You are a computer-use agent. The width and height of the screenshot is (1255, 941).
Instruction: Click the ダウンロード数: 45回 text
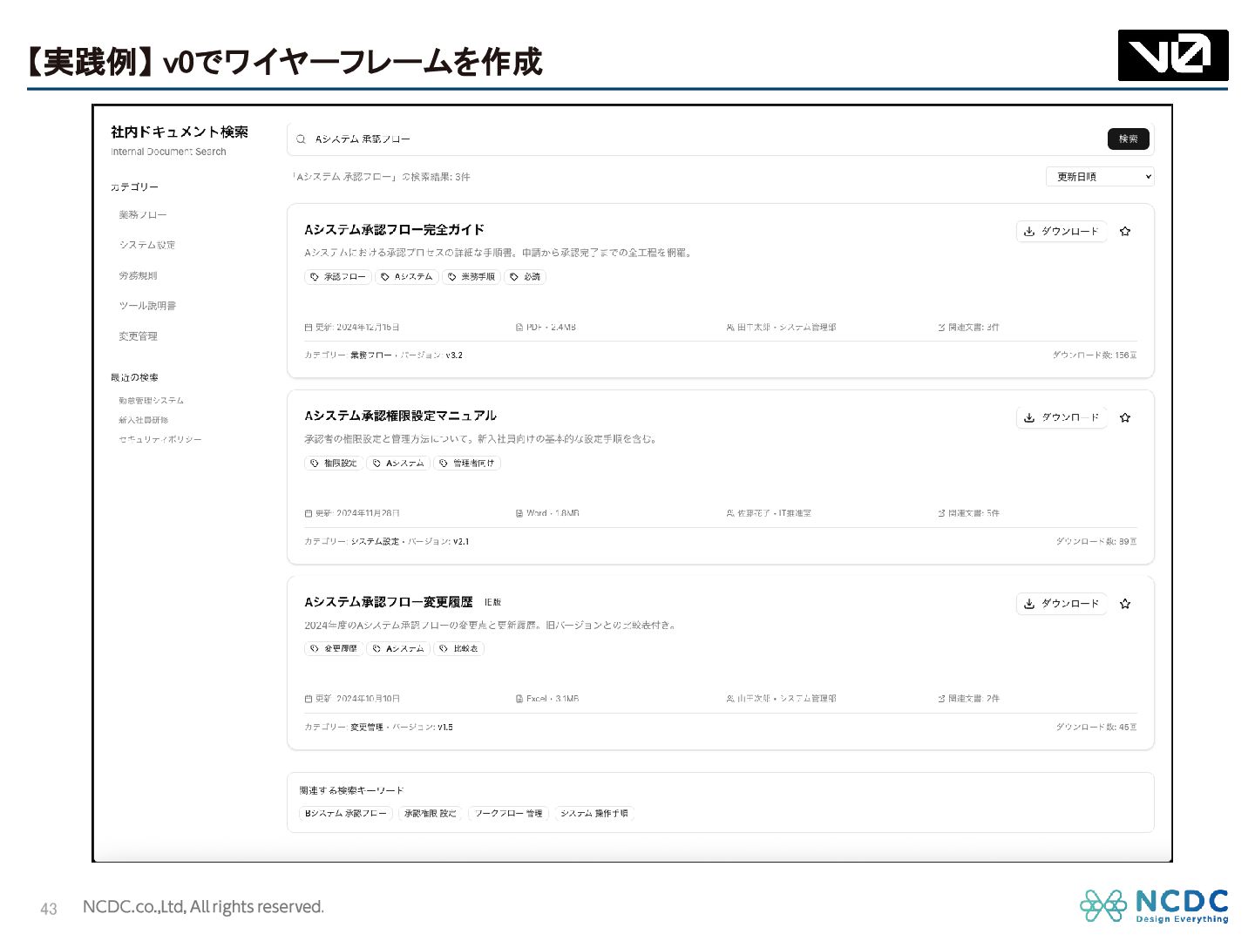1096,727
